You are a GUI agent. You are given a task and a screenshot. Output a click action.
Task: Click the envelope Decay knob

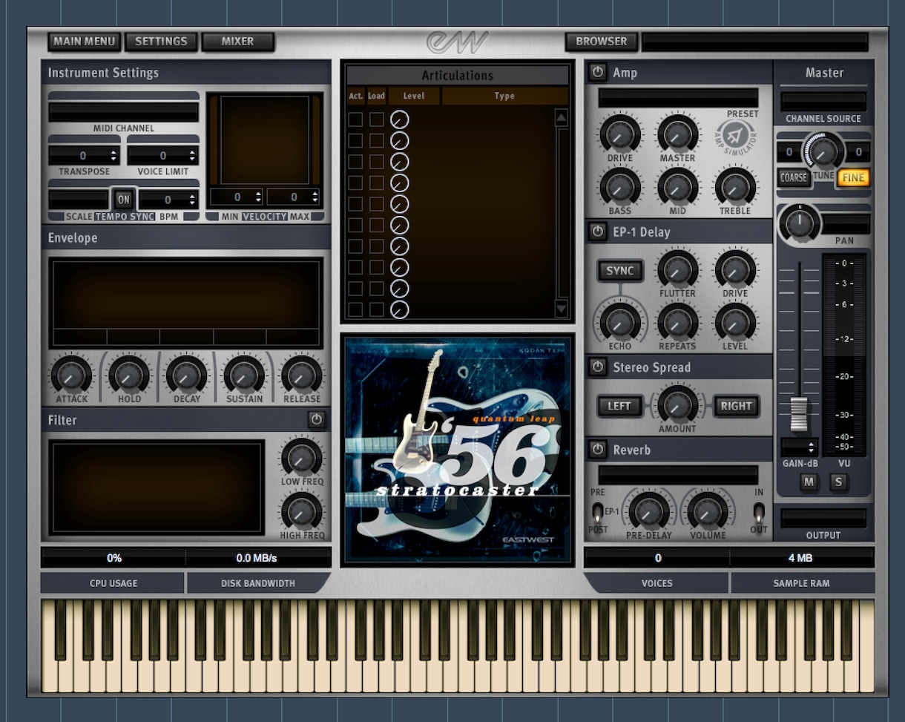[186, 375]
